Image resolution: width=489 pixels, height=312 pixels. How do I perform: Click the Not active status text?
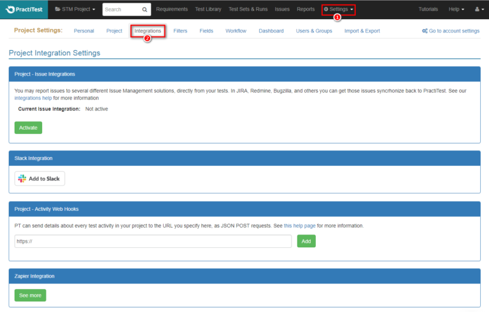click(97, 109)
